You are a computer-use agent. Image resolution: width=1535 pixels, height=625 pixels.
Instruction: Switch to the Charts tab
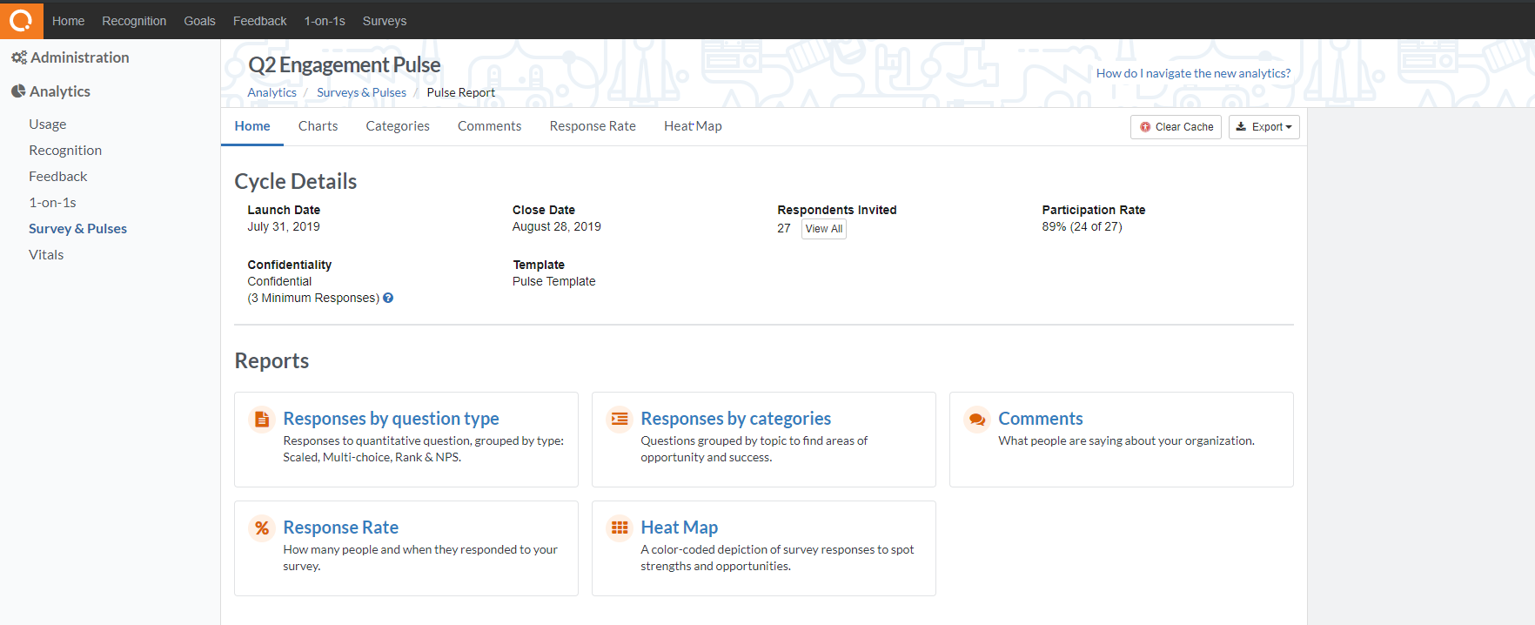pos(318,126)
